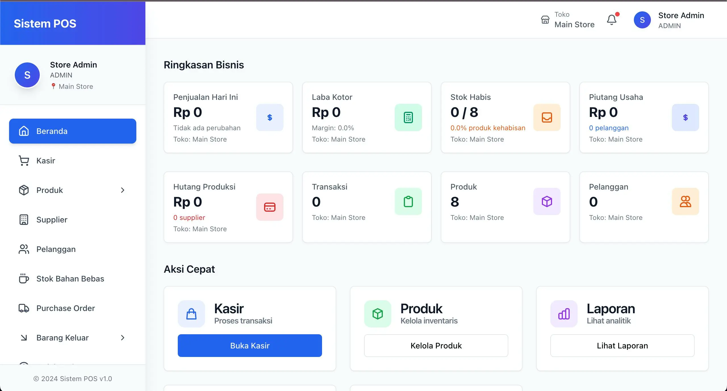This screenshot has width=727, height=391.
Task: Click the store icon beside Toko
Action: click(x=545, y=20)
